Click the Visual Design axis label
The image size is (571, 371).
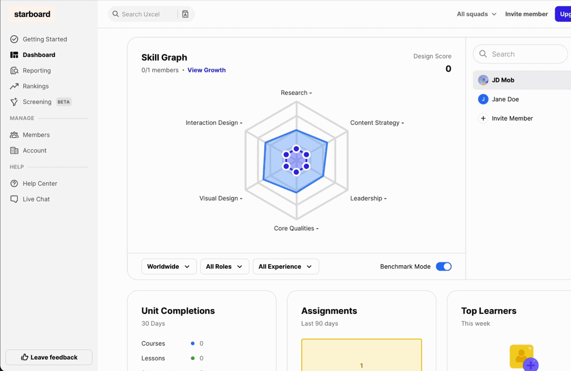coord(220,198)
